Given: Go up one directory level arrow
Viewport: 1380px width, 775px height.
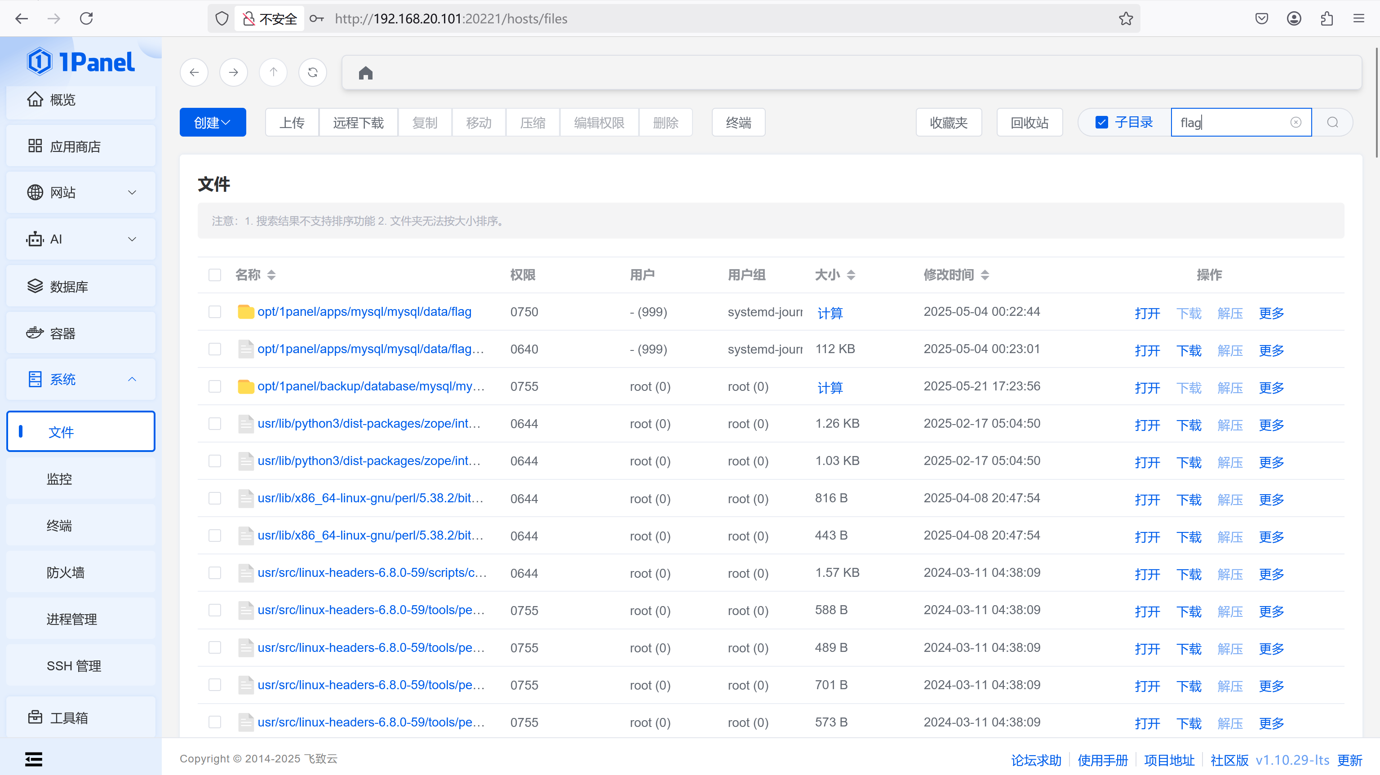Looking at the screenshot, I should pyautogui.click(x=273, y=72).
